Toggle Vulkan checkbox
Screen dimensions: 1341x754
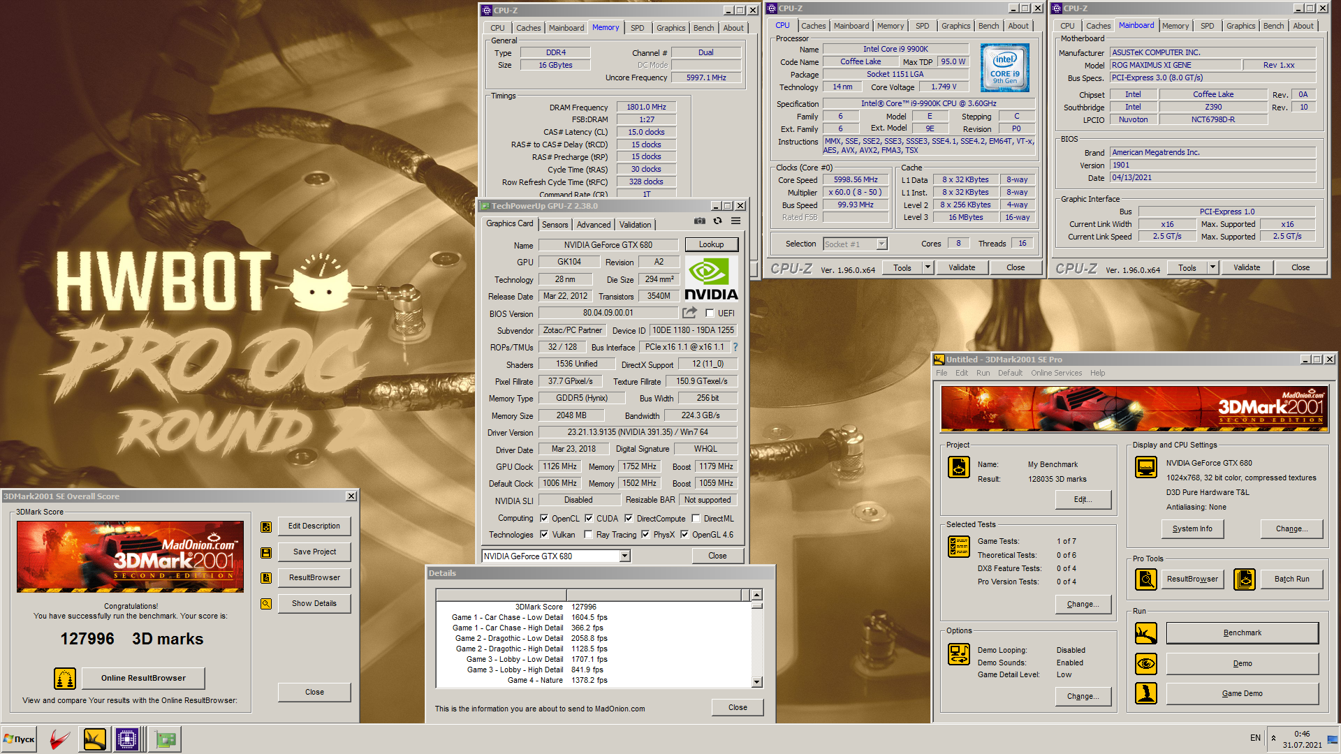544,534
